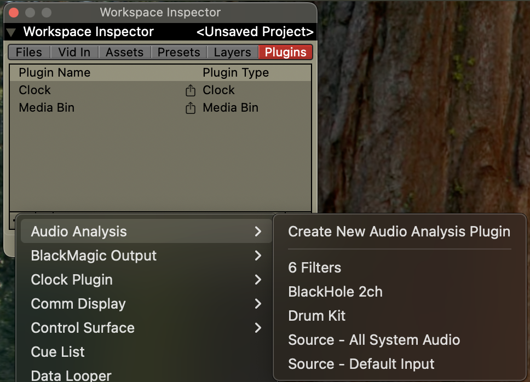Switch to the Assets tab
Screen dimensions: 530x382
(x=124, y=53)
